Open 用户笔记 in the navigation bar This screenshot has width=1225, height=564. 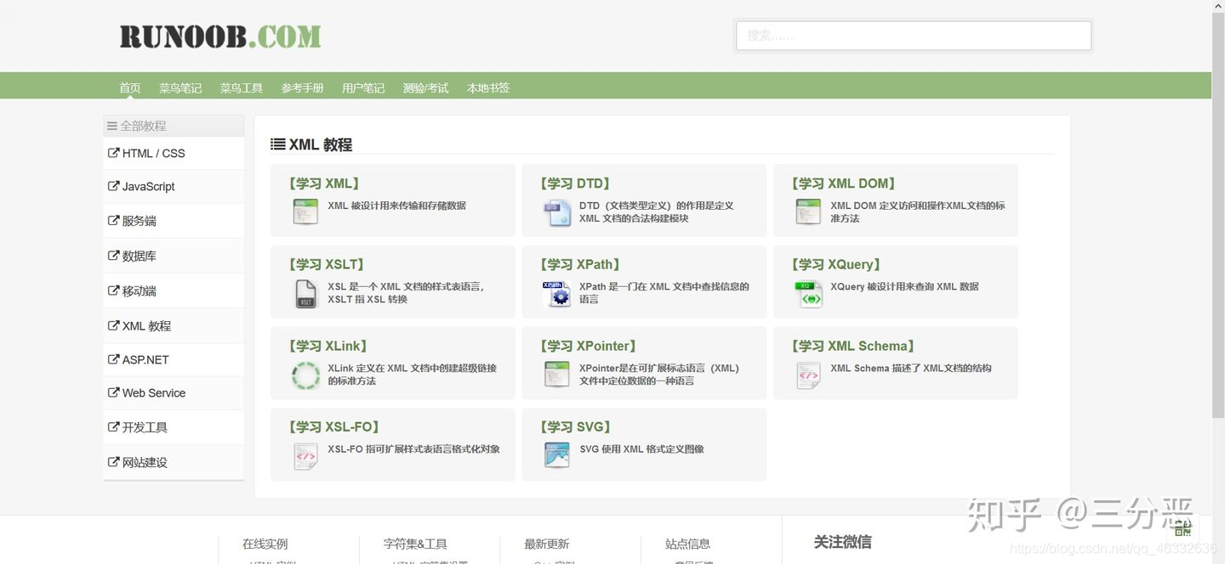pyautogui.click(x=363, y=87)
